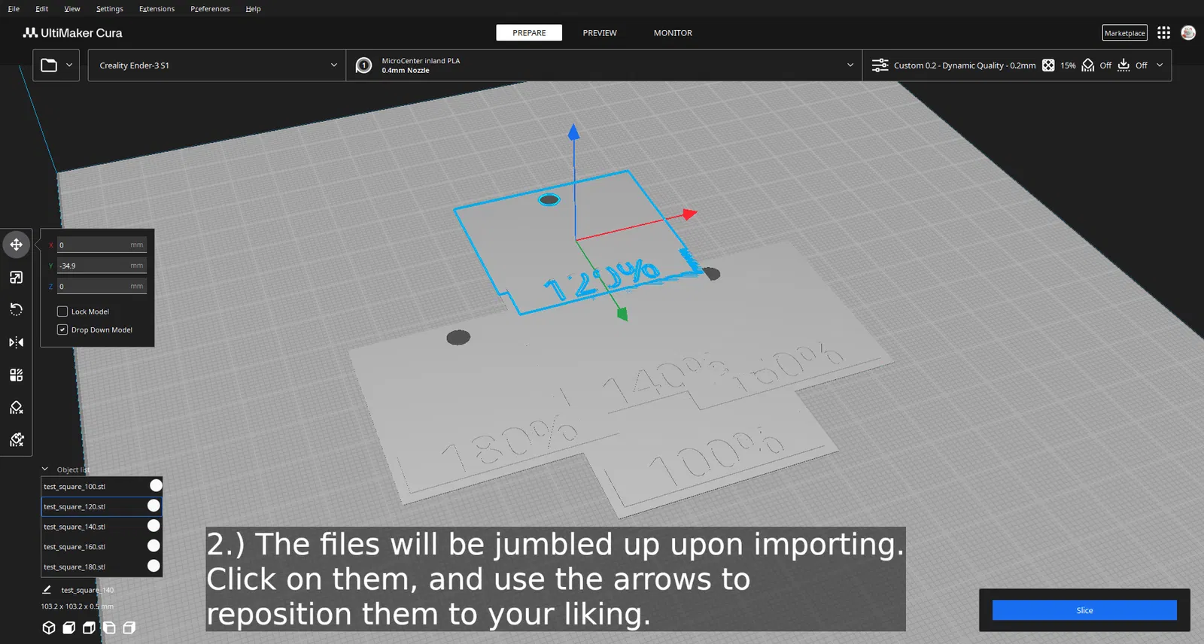Uncheck the Drop Down Model checkbox

tap(62, 330)
